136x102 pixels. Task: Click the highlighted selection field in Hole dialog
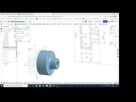coord(22,29)
